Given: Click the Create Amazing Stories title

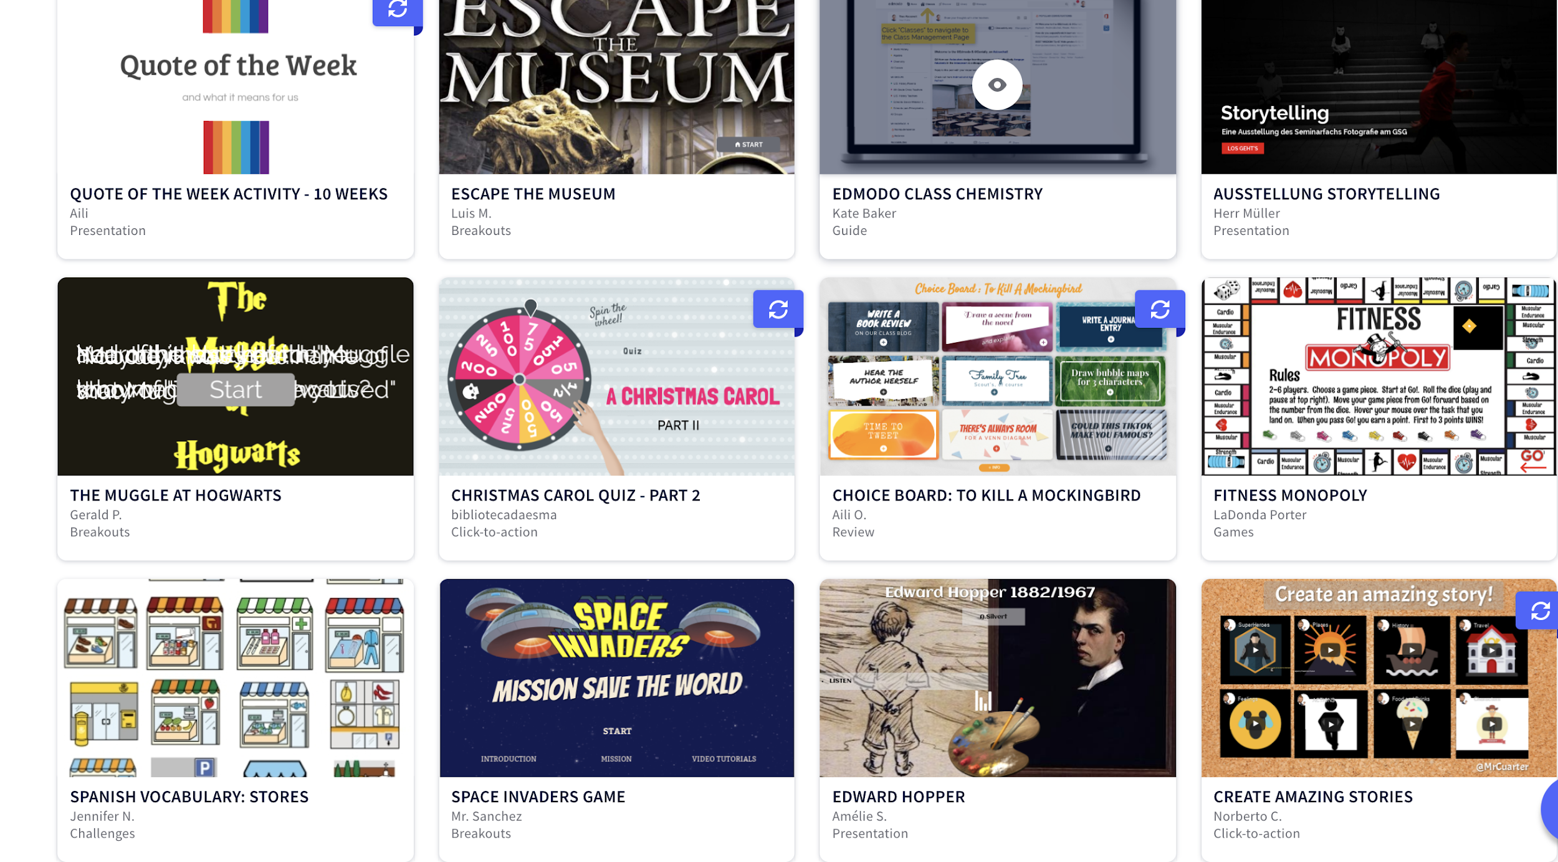Looking at the screenshot, I should pos(1312,797).
